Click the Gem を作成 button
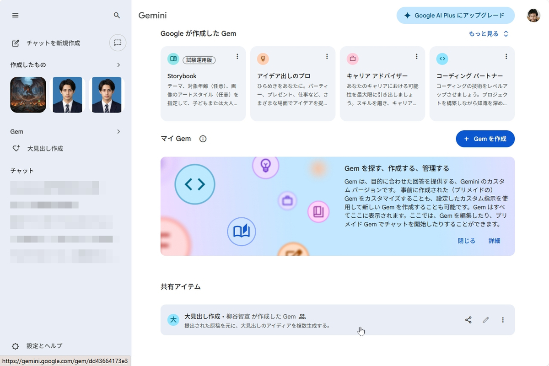 (x=485, y=139)
